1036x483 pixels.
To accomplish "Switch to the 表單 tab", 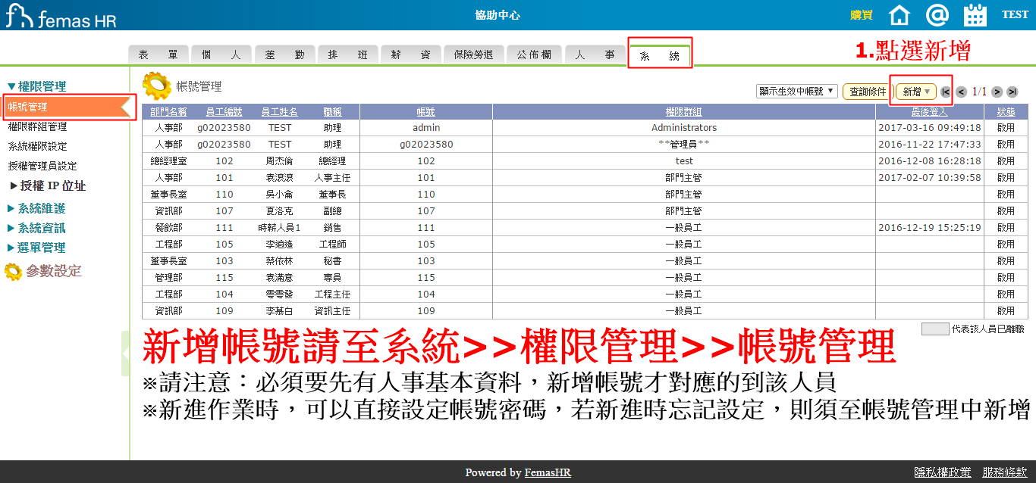I will tap(158, 55).
